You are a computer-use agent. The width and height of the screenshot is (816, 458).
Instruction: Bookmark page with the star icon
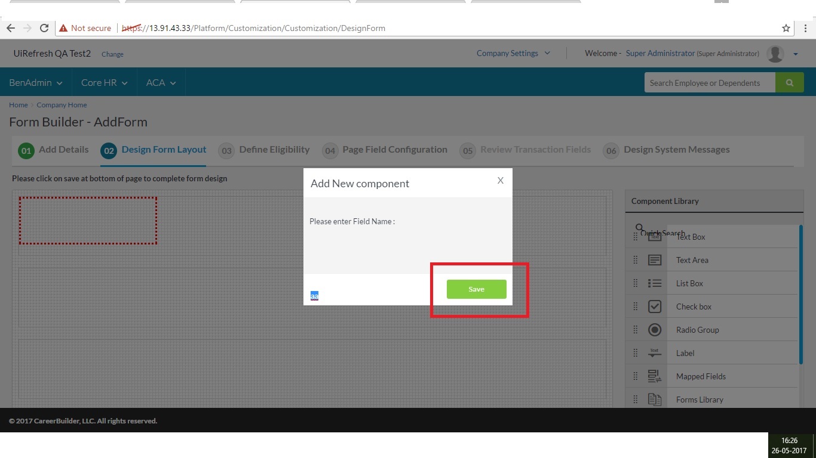[786, 28]
